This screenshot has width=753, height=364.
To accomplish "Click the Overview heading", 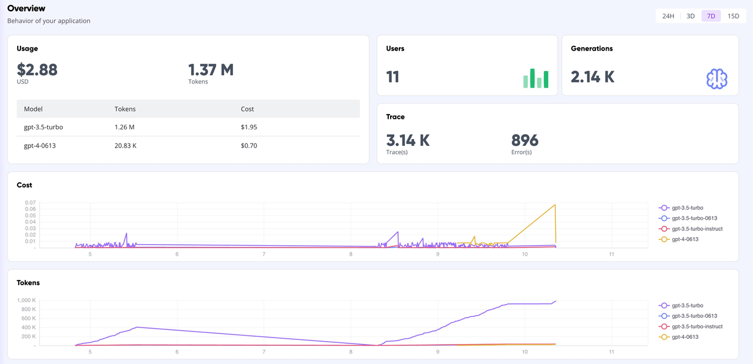I will [26, 8].
